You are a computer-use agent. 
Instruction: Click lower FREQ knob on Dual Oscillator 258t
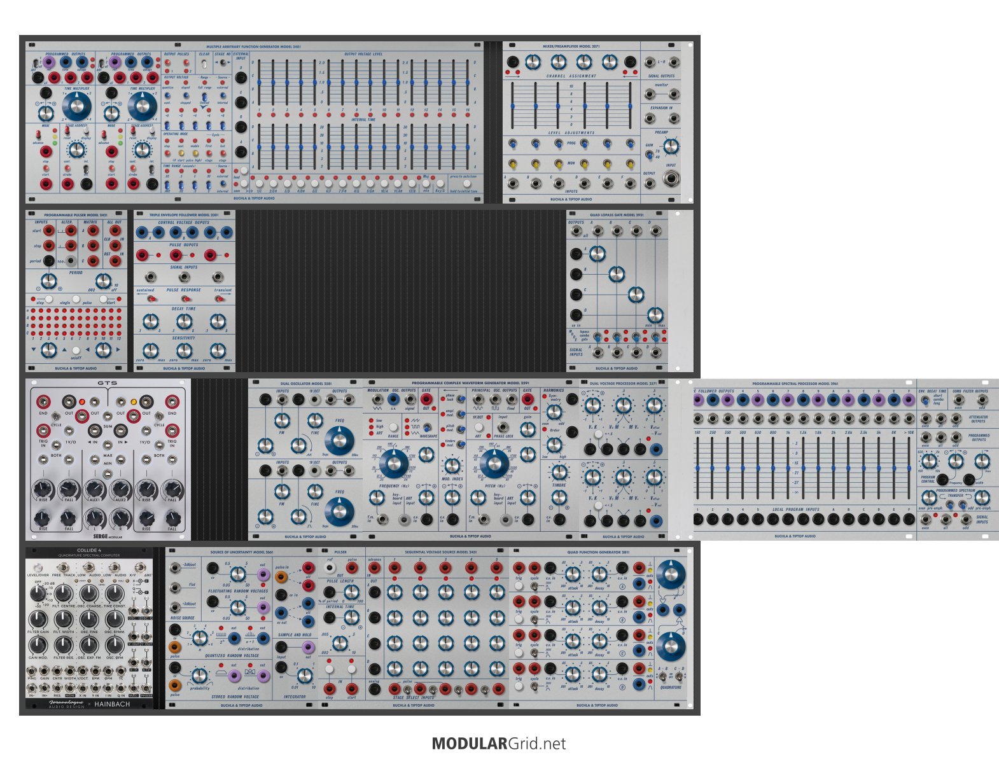340,511
